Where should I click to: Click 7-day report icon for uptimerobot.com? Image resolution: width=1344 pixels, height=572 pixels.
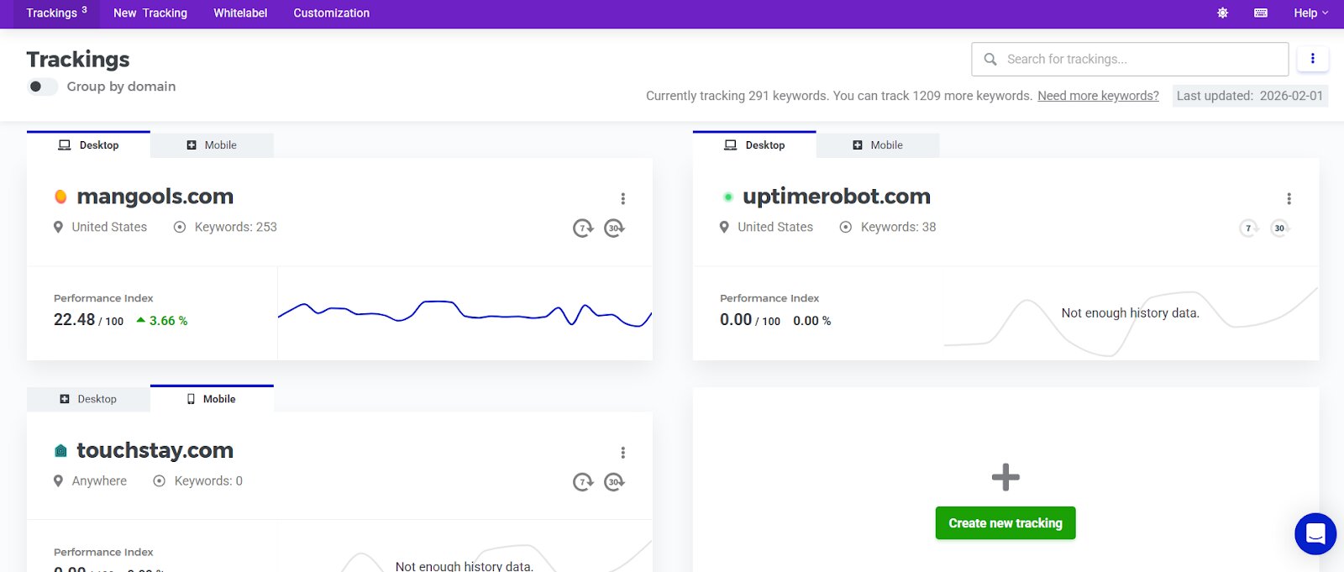click(x=1249, y=228)
